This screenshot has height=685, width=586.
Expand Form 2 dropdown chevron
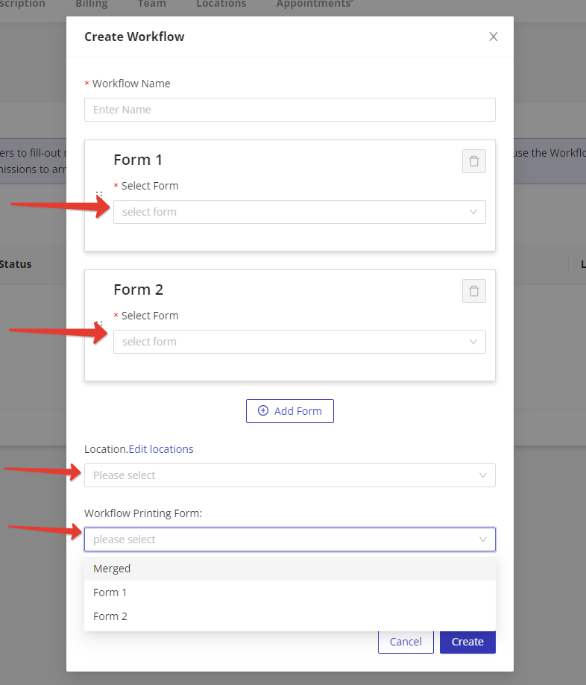click(x=473, y=342)
